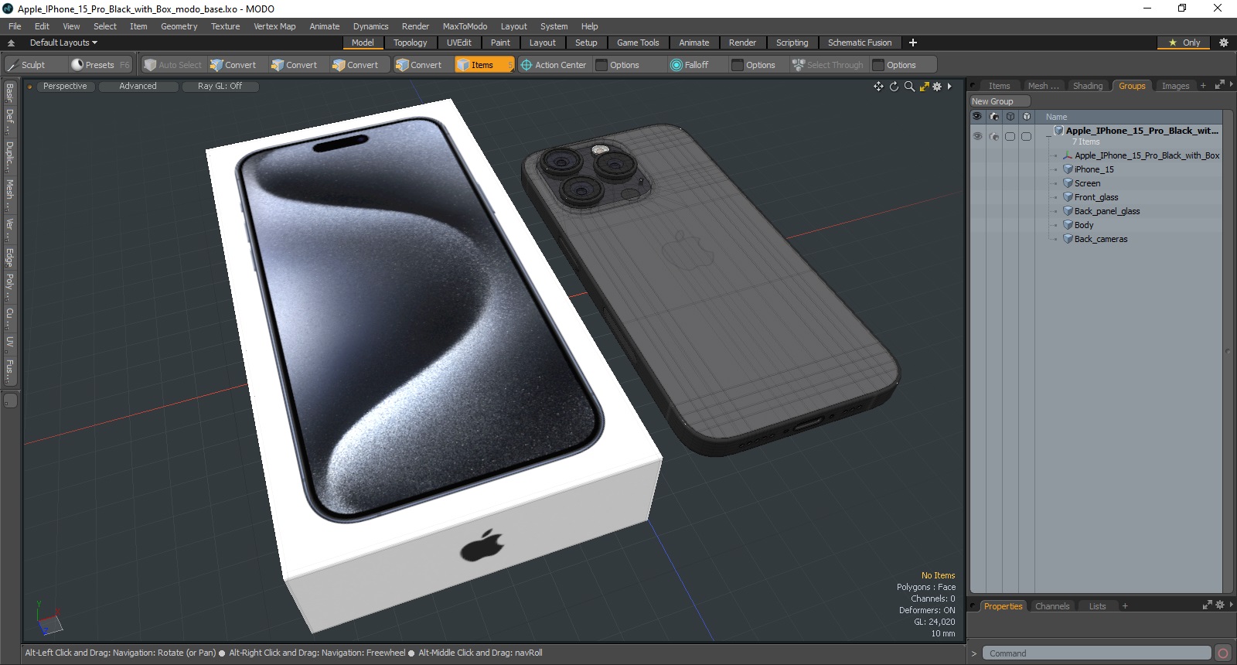Select the Screen mesh item

(x=1086, y=183)
